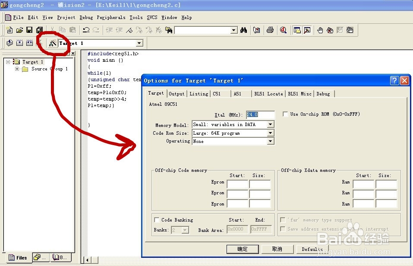413x266 pixels.
Task: Open the Options for Target icon
Action: click(53, 43)
